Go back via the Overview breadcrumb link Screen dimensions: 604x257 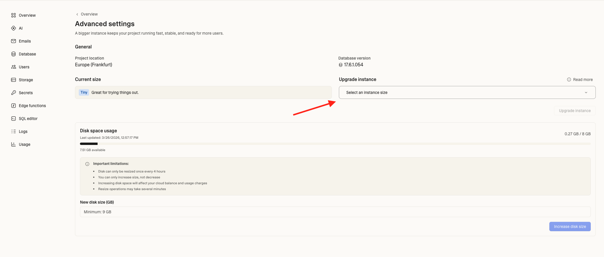89,14
